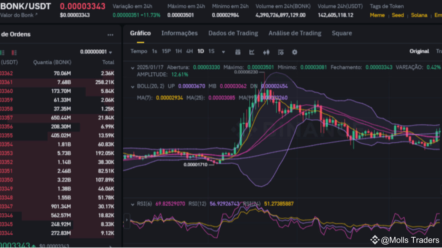442x248 pixels.
Task: Click the chart high label 0.00006230
Action: [x=246, y=72]
